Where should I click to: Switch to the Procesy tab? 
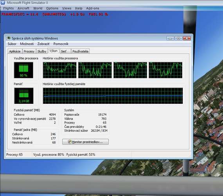pos(29,51)
